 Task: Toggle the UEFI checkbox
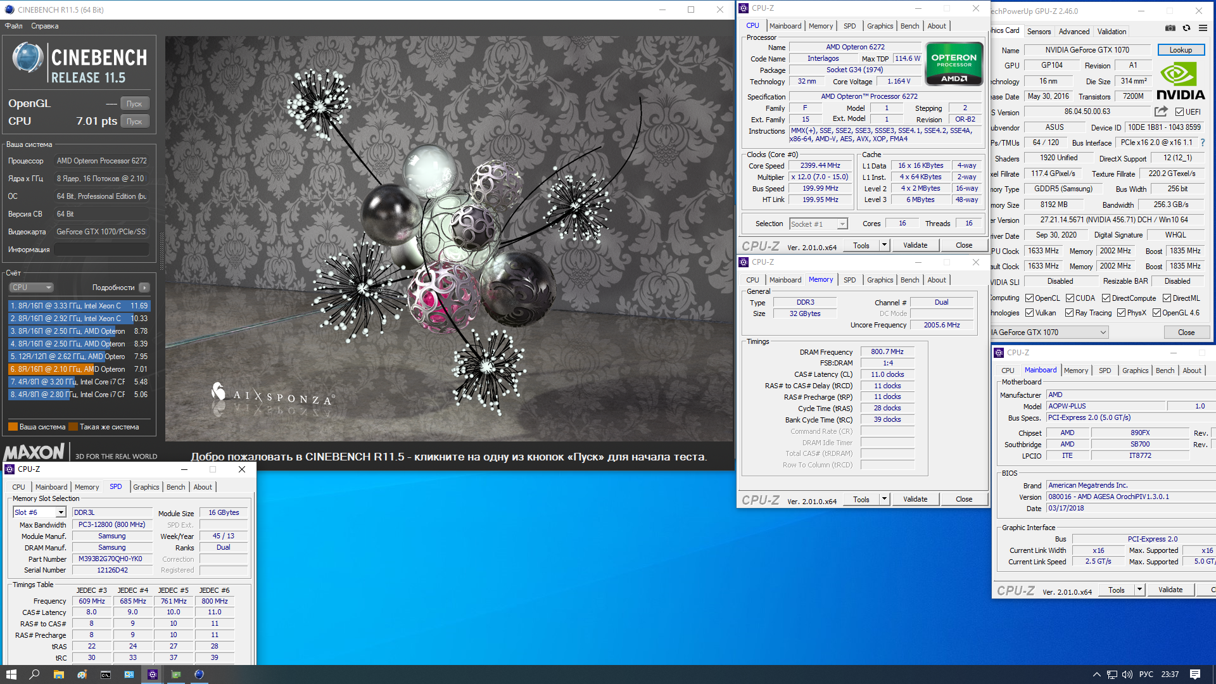(x=1179, y=112)
